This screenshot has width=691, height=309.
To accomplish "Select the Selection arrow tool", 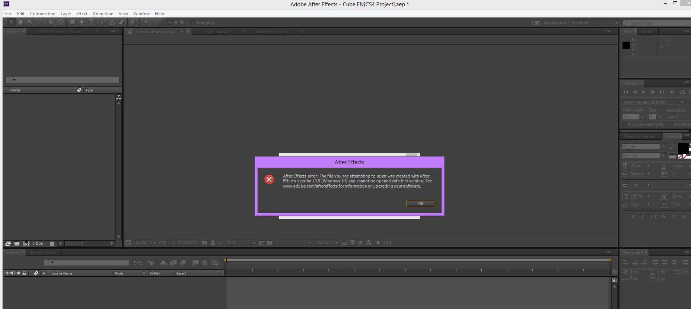I will 11,22.
